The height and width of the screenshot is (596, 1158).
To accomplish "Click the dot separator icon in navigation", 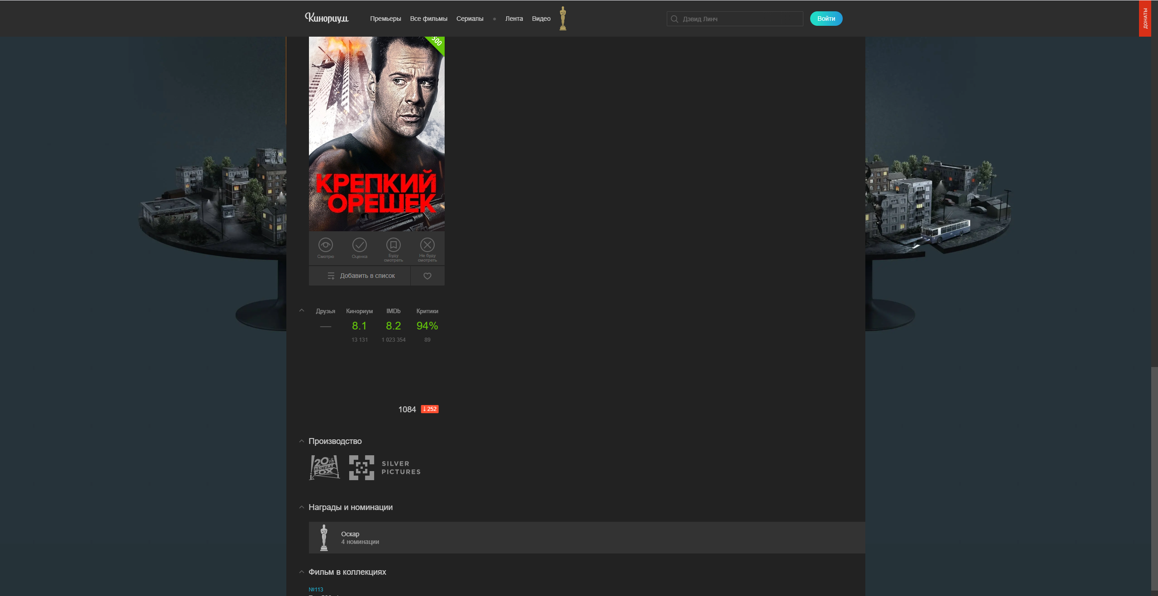I will click(x=494, y=19).
